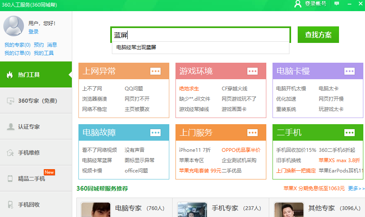Open 我的订单(0) in the sidebar

17,53
